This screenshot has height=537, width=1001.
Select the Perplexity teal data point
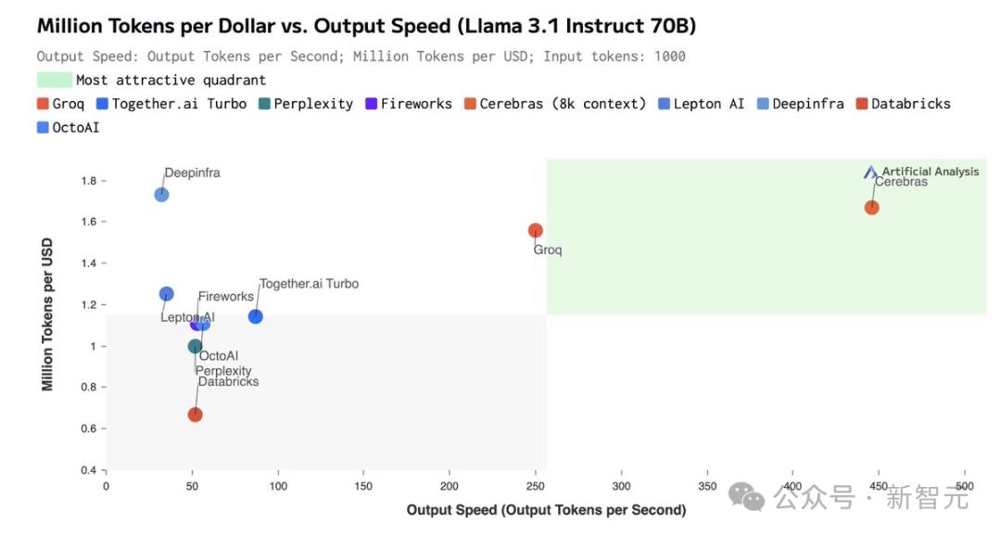(196, 346)
